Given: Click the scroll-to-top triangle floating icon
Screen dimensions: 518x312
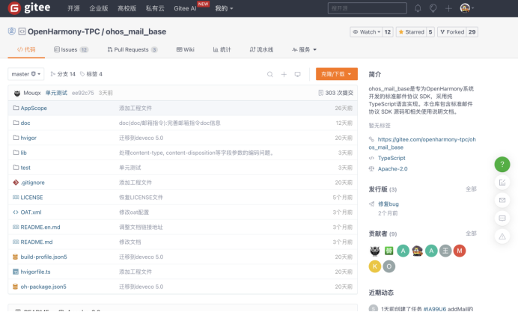Looking at the screenshot, I should coord(502,236).
